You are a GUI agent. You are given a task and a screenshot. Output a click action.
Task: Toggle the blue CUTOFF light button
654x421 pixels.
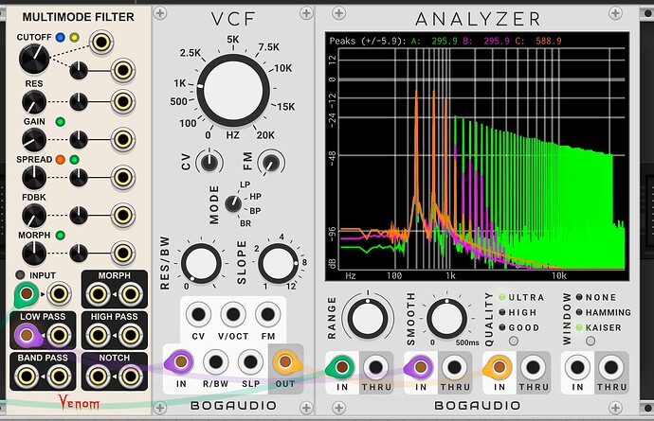click(60, 38)
